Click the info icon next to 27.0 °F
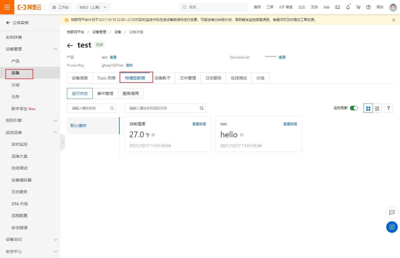This screenshot has width=400, height=258. click(x=153, y=135)
